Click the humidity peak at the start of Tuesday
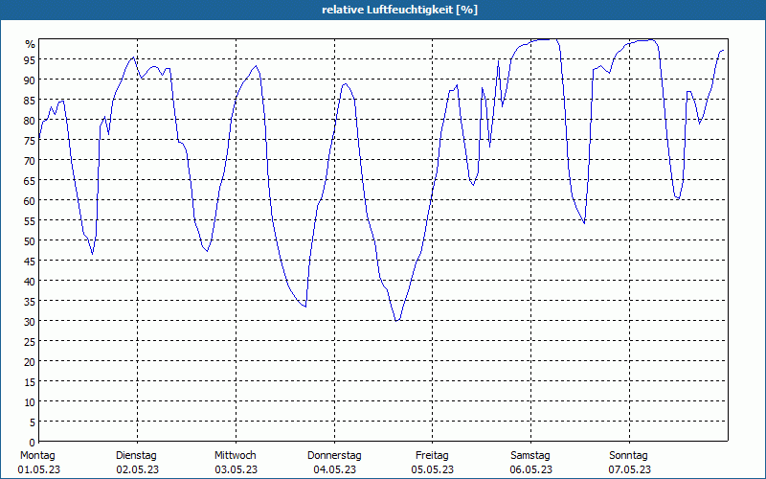The width and height of the screenshot is (766, 479). click(x=133, y=57)
